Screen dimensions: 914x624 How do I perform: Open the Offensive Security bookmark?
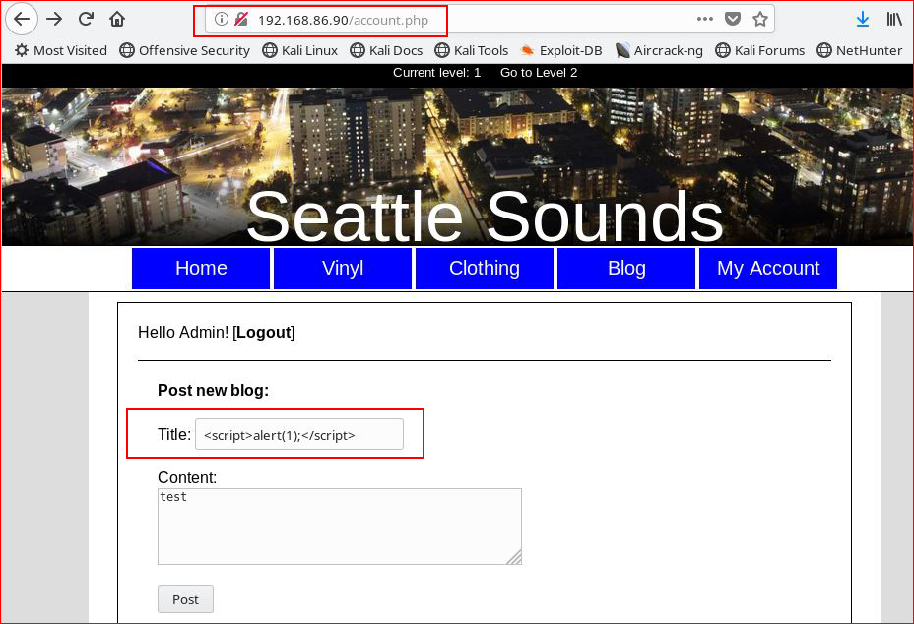tap(185, 51)
